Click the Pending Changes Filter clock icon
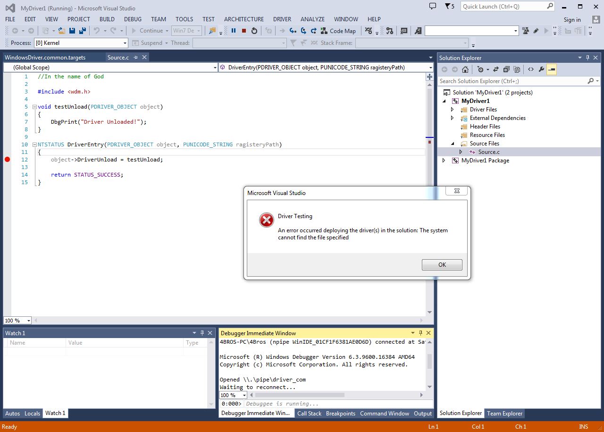Viewport: 604px width, 432px height. (x=480, y=69)
